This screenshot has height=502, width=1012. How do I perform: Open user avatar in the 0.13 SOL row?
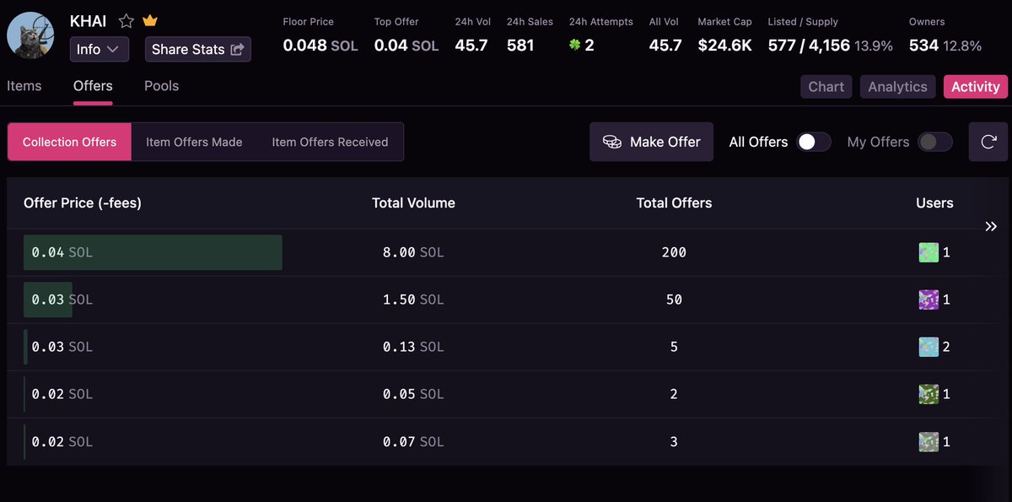[929, 347]
